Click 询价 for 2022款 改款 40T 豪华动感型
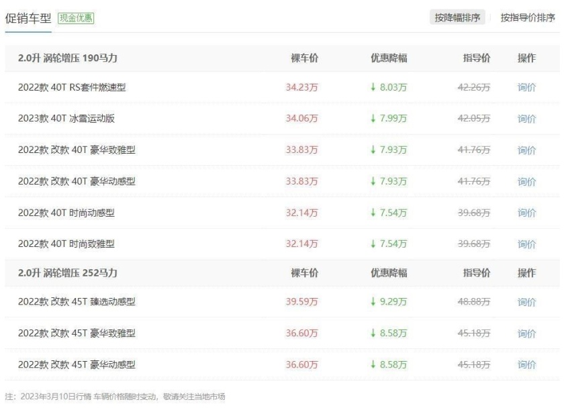Viewport: 572px width, 408px height. coord(526,182)
